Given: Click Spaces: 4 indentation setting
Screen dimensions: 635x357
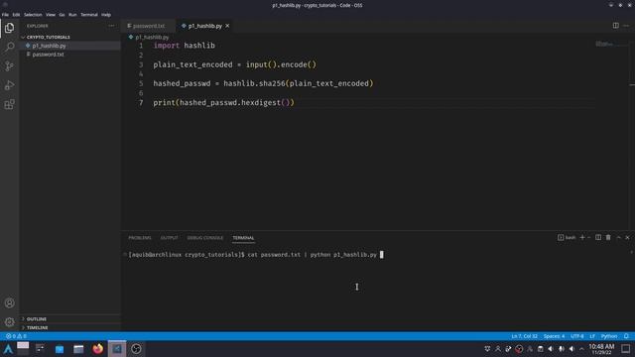Looking at the screenshot, I should 554,336.
